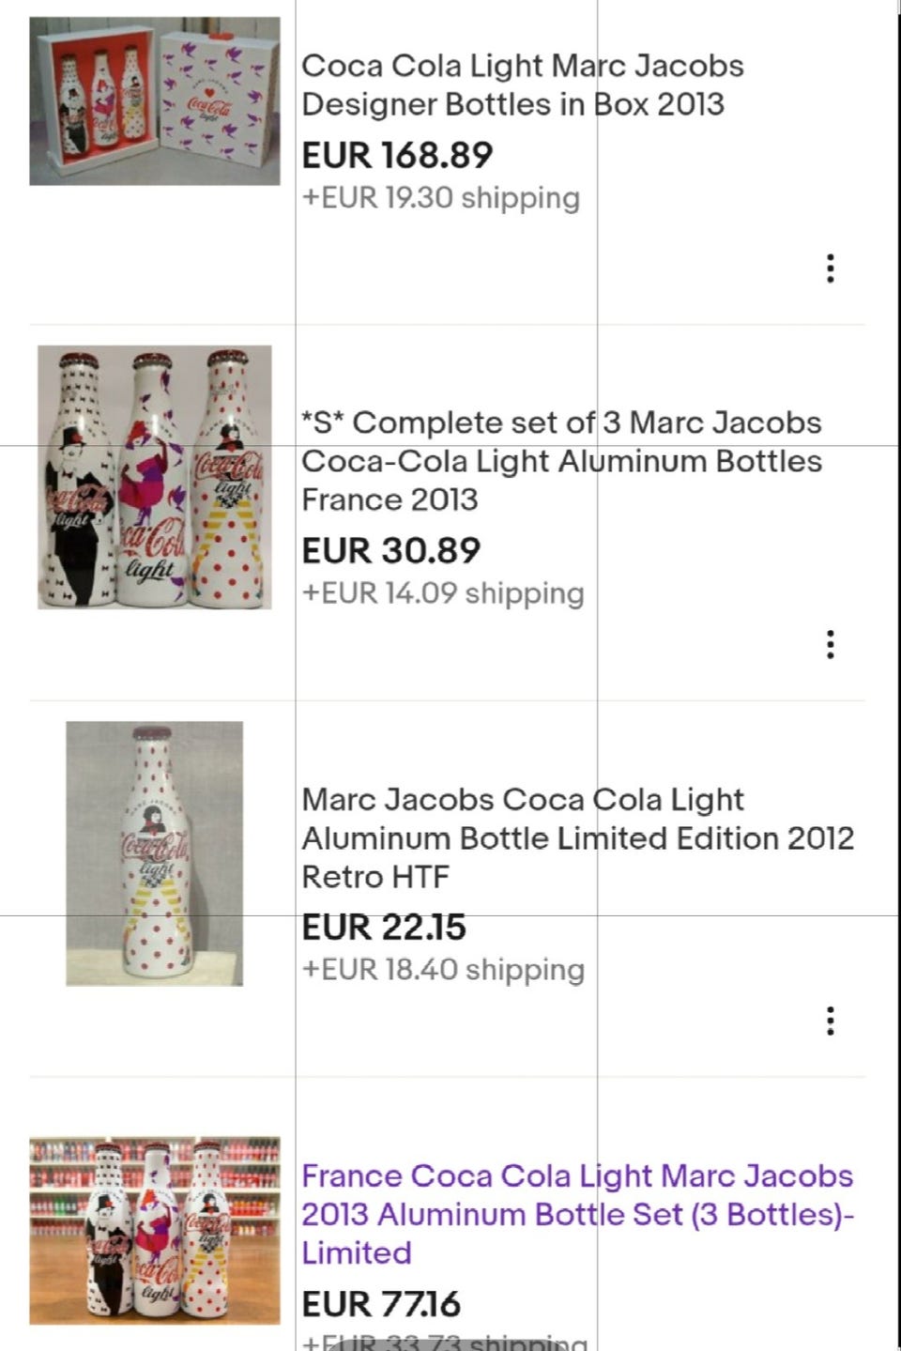Open more options for the EUR 168.89 listing
Screen dimensions: 901x1351
click(x=830, y=269)
